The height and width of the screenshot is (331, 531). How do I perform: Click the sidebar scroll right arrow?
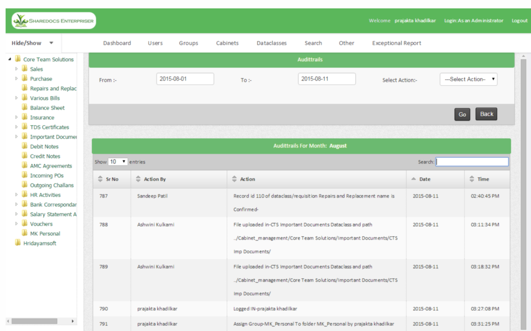73,321
